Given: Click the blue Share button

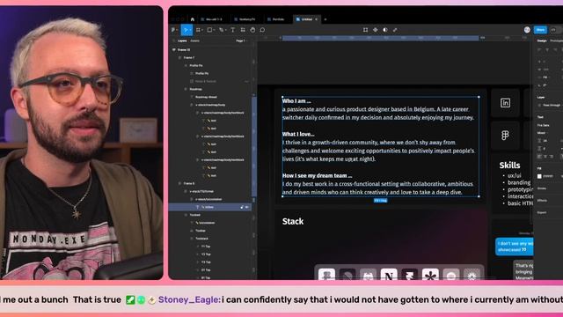Looking at the screenshot, I should coord(540,30).
